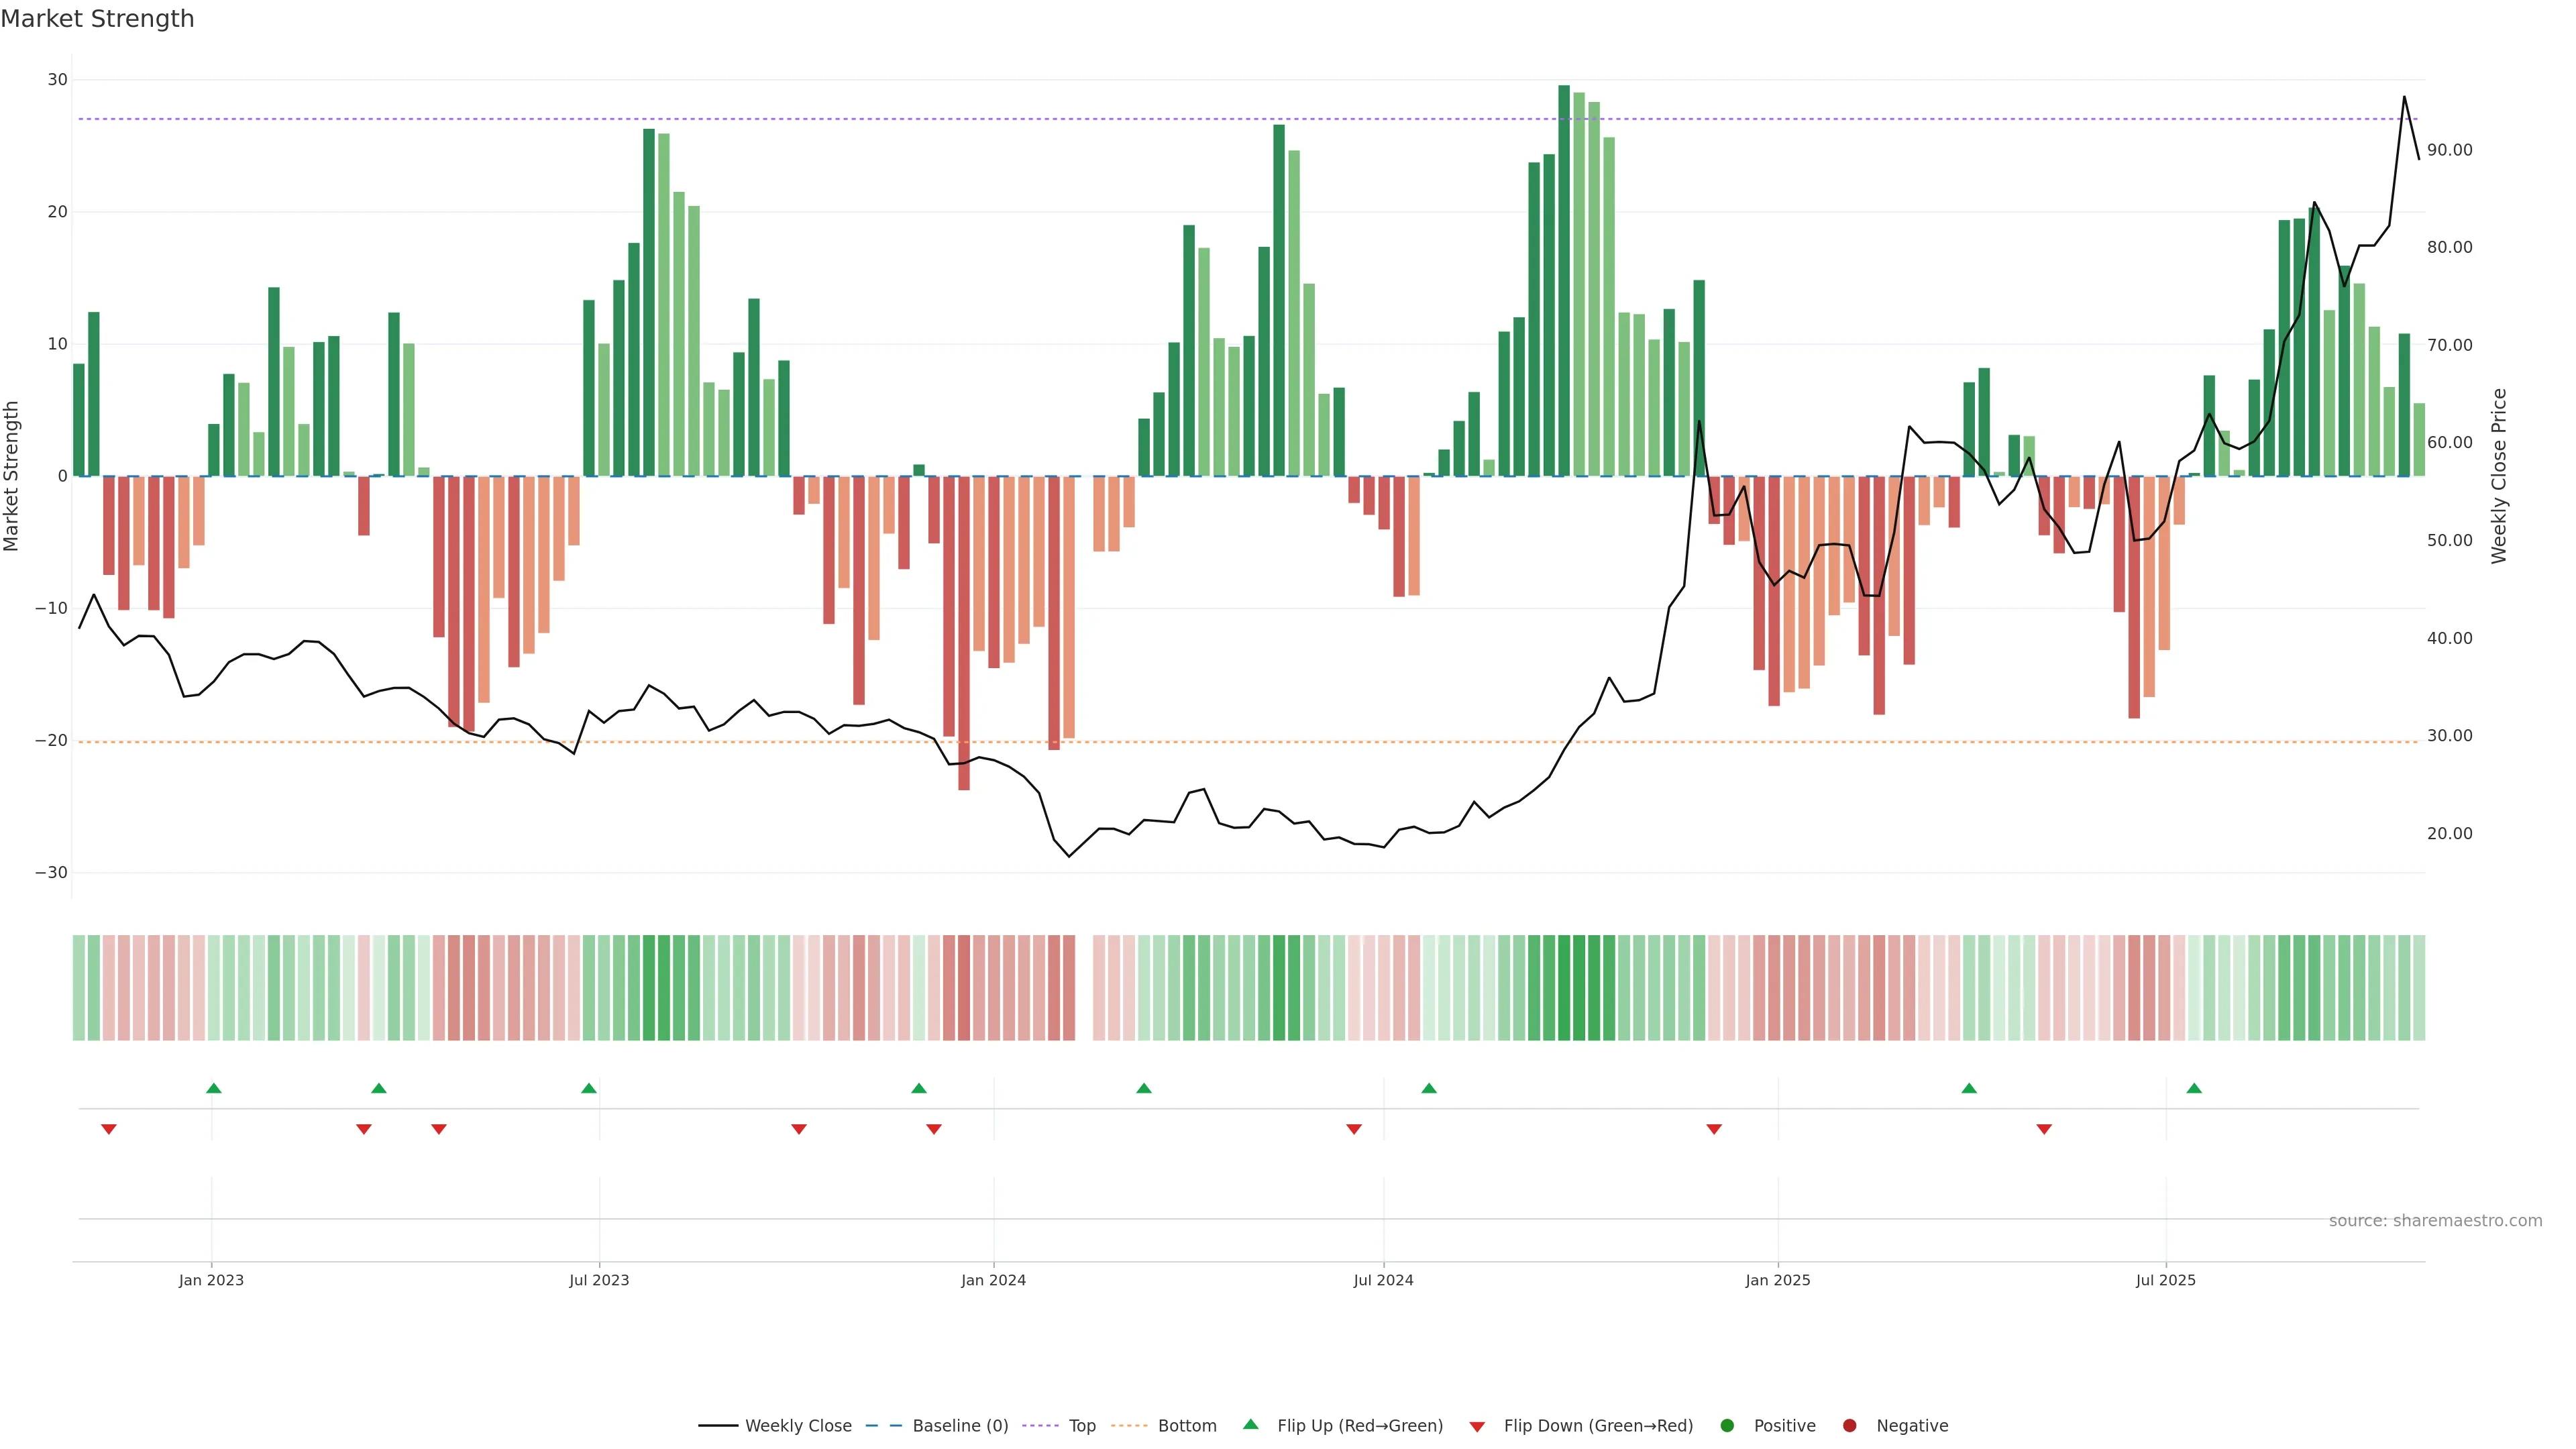Click the first green flip-up marker near Jan 2023
Screen dimensions: 2576x1449
[x=214, y=1088]
